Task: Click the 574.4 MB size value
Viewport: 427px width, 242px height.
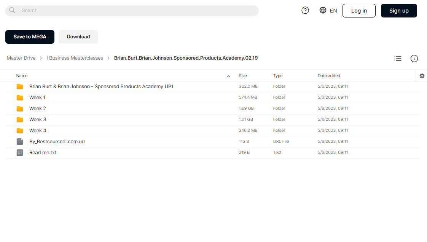Action: (x=248, y=97)
